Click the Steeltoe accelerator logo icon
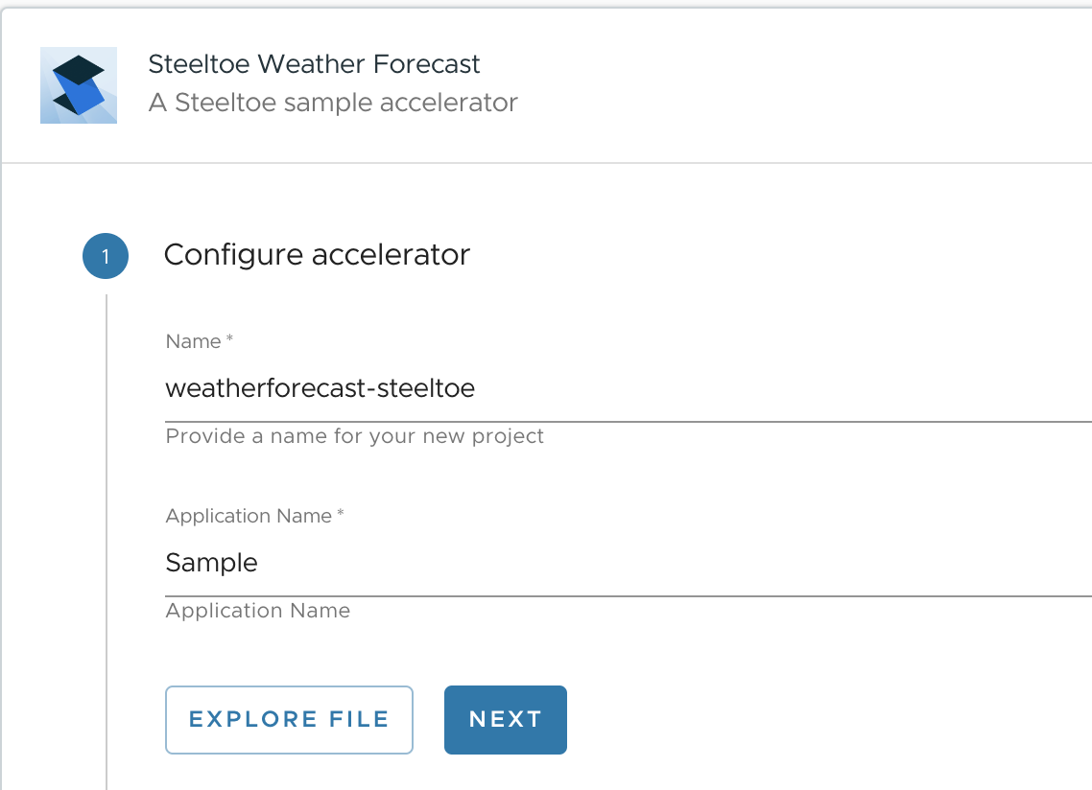Viewport: 1092px width, 790px height. (x=78, y=84)
